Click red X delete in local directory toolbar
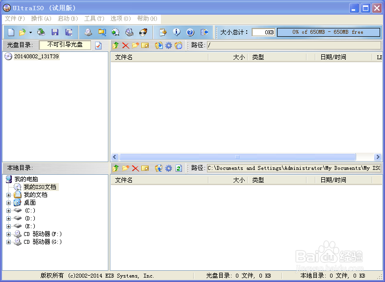 [x=135, y=168]
